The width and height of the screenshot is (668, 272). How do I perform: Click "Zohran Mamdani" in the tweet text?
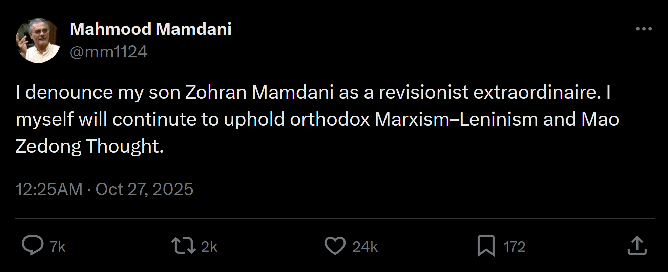259,92
